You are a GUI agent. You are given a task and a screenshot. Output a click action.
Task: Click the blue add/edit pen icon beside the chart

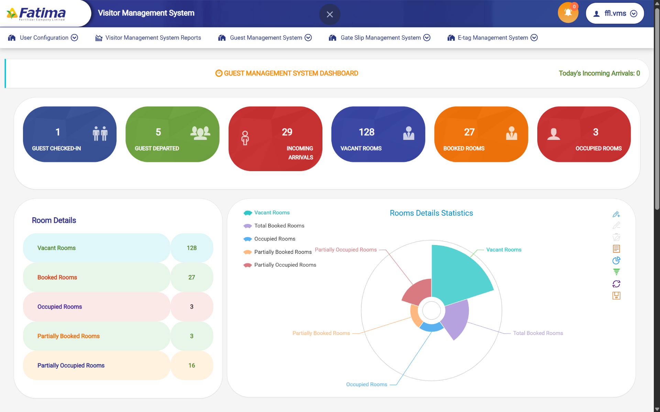pyautogui.click(x=617, y=214)
